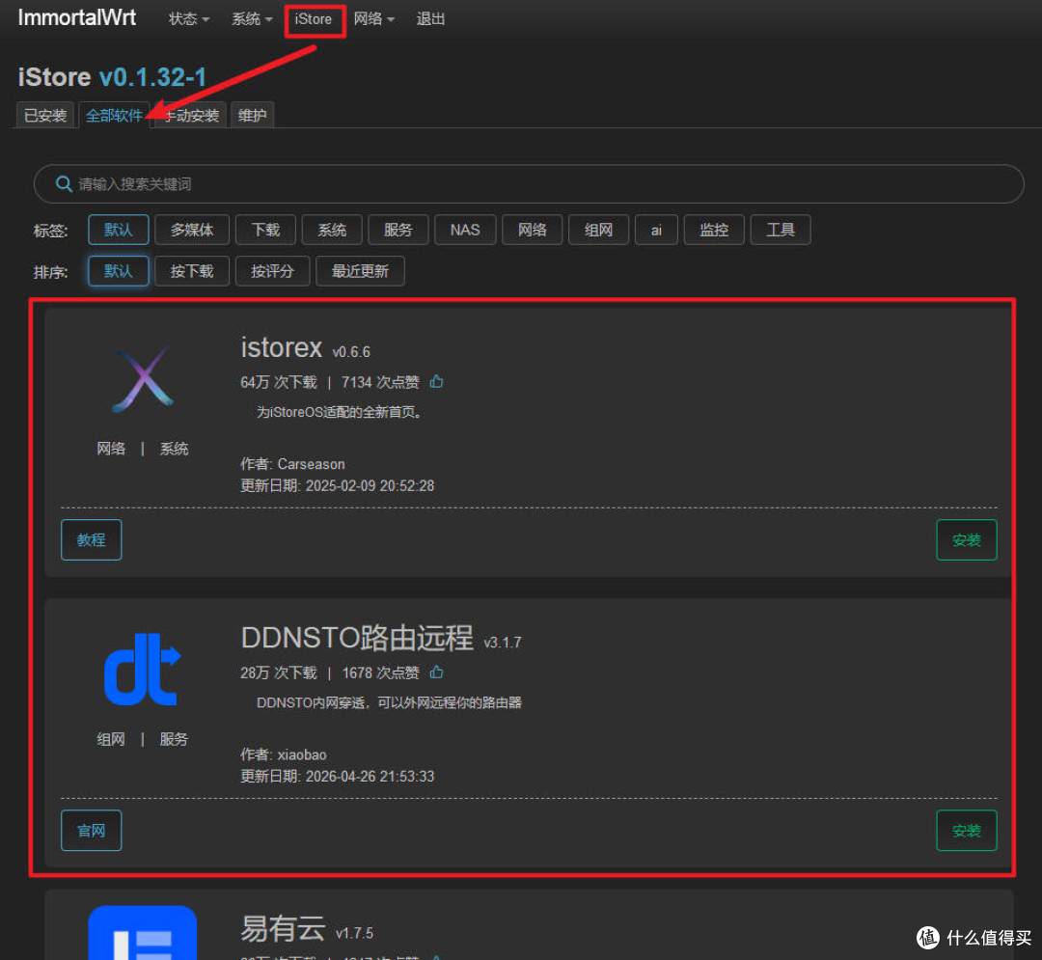Open the 网络 dropdown menu

coord(374,19)
